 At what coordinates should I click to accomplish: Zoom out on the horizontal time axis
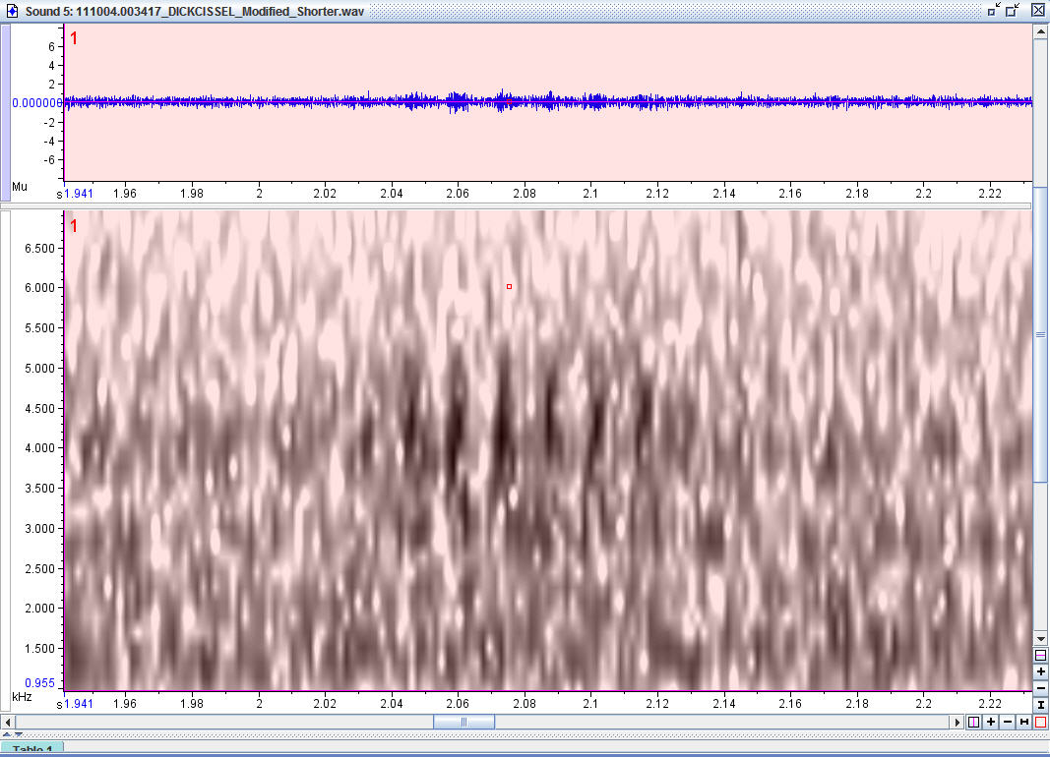click(1008, 722)
